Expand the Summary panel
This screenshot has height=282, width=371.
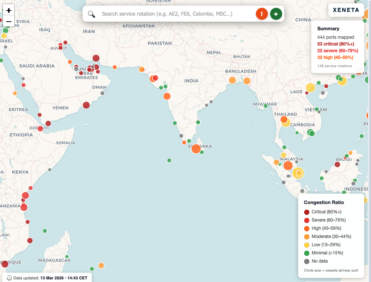[x=328, y=28]
